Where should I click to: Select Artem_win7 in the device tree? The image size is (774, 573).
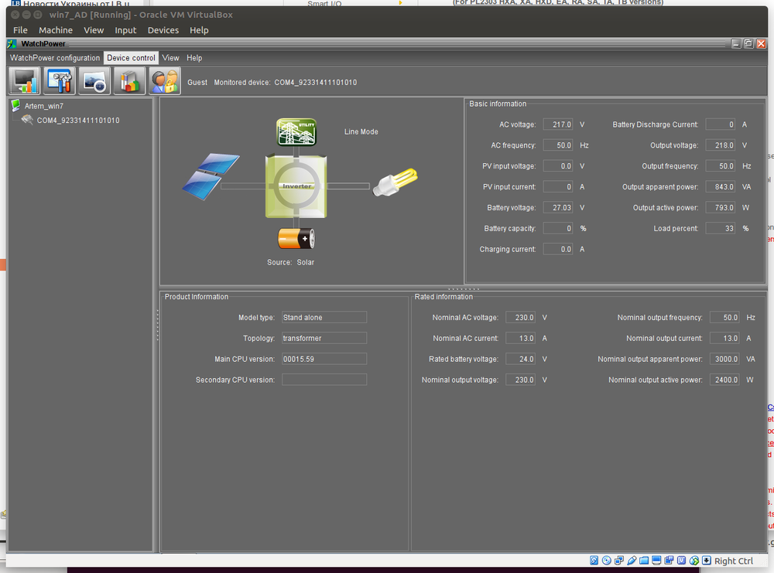[43, 106]
